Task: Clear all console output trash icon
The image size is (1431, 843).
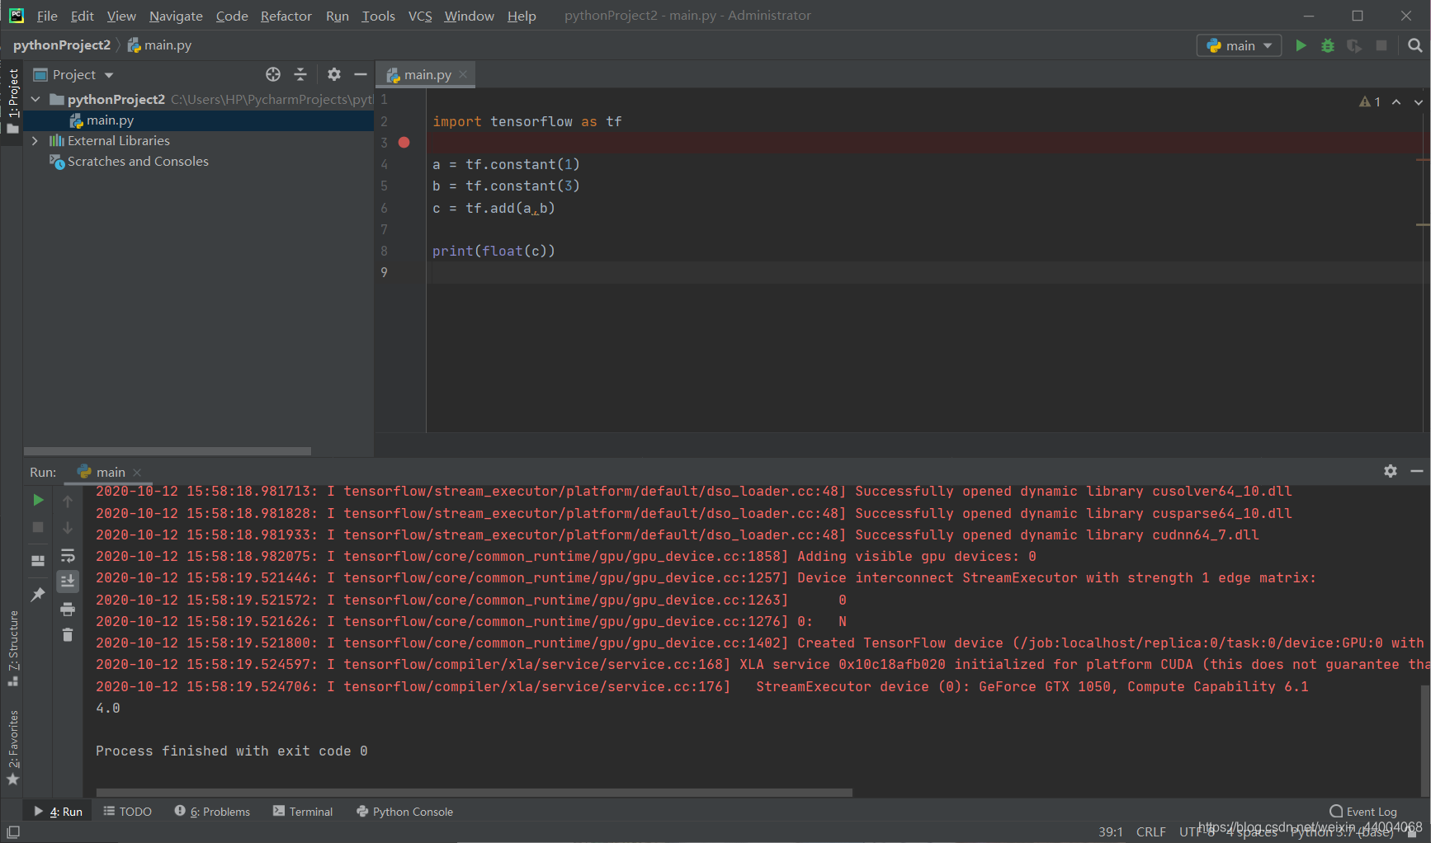Action: (x=68, y=634)
